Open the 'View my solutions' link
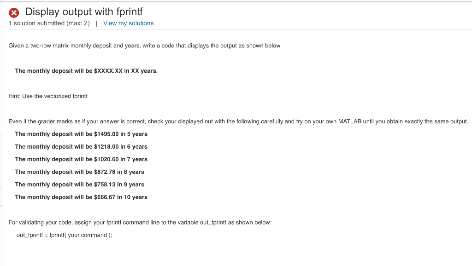The image size is (472, 266). pos(128,23)
